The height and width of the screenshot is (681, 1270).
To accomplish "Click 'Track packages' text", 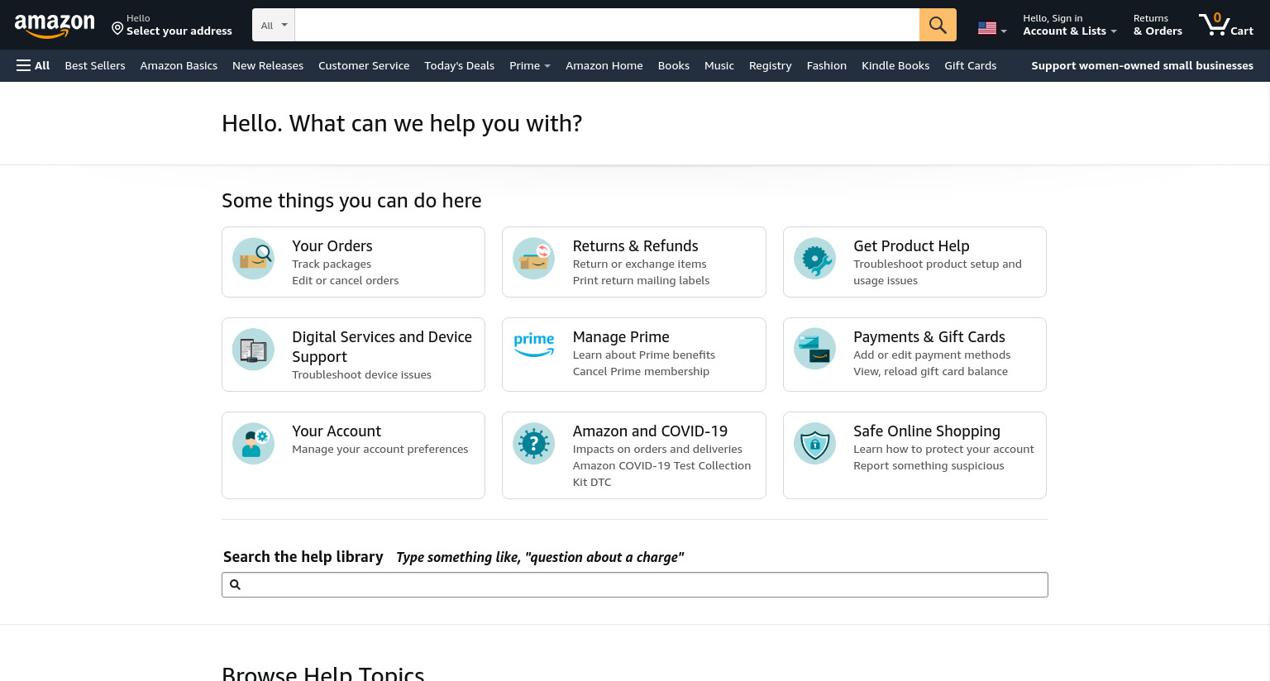I will tap(332, 264).
